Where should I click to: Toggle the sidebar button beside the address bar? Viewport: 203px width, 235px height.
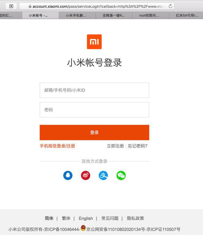[x=11, y=6]
